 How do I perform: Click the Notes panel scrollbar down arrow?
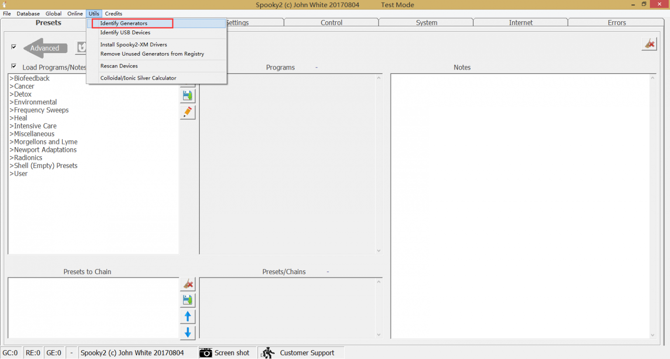click(x=653, y=335)
